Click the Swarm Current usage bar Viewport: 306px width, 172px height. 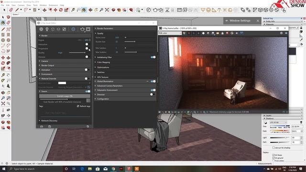(x=65, y=96)
